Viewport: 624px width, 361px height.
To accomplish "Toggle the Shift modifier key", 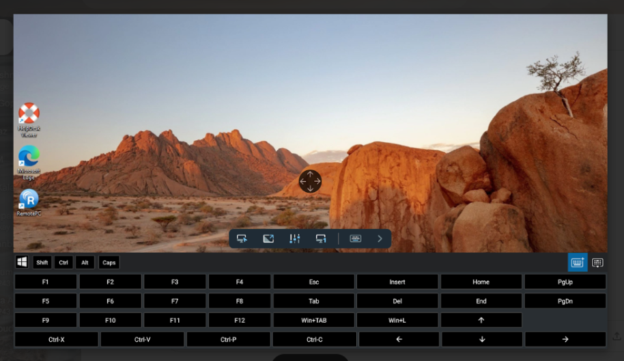I will pos(42,263).
